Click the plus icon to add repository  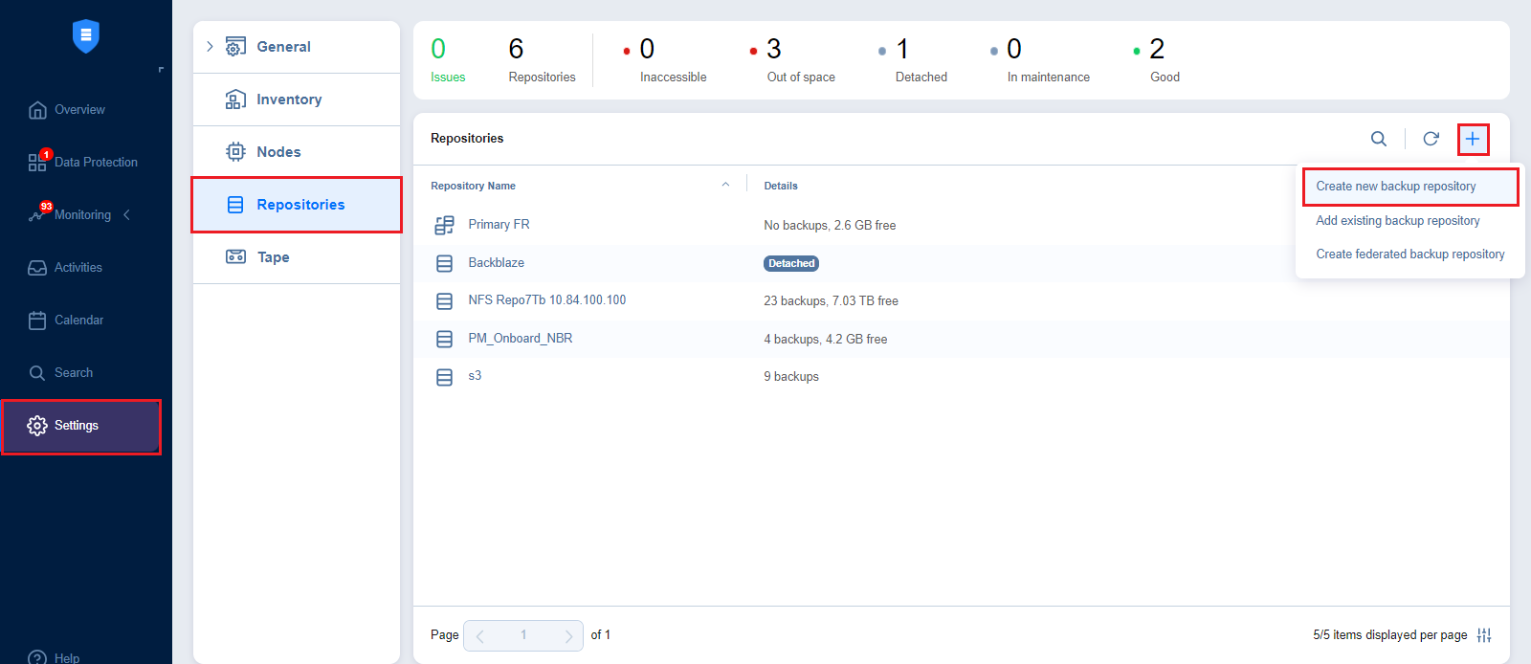pyautogui.click(x=1473, y=140)
